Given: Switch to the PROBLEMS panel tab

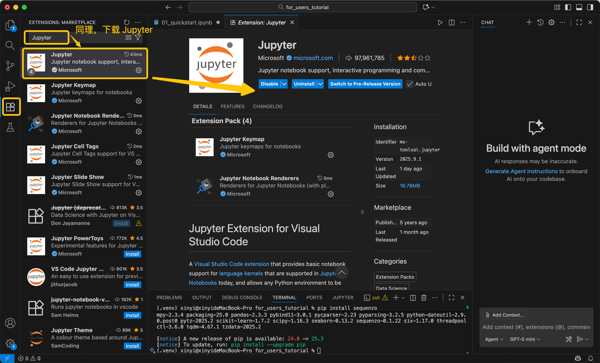Looking at the screenshot, I should click(x=169, y=297).
